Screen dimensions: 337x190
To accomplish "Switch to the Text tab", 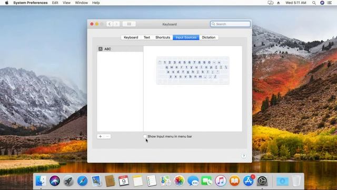I will (147, 37).
